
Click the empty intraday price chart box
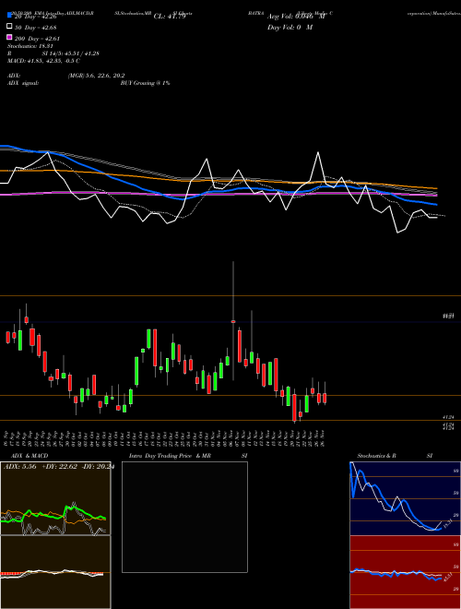tap(184, 517)
